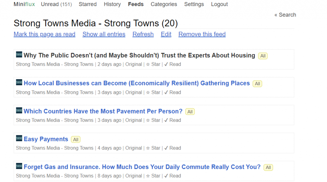Select the 'All' badge beside 'Easy Payments'
Screen dimensions: 327x182
76,139
